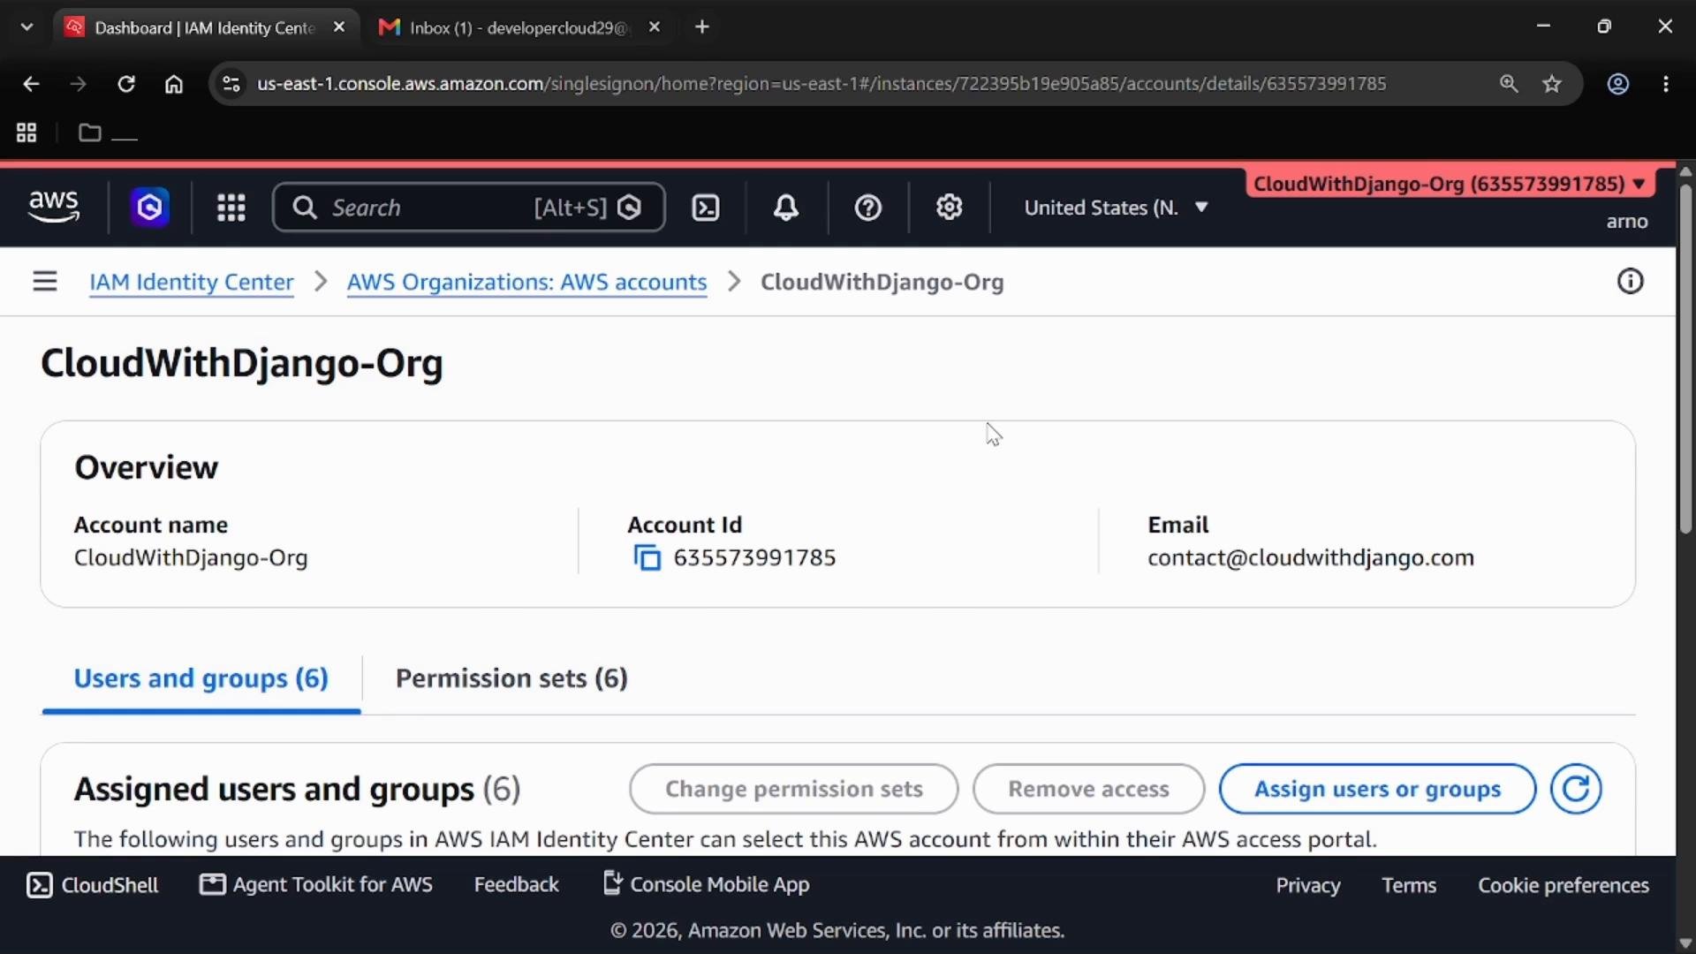The image size is (1696, 954).
Task: Open a new browser tab
Action: (x=702, y=27)
